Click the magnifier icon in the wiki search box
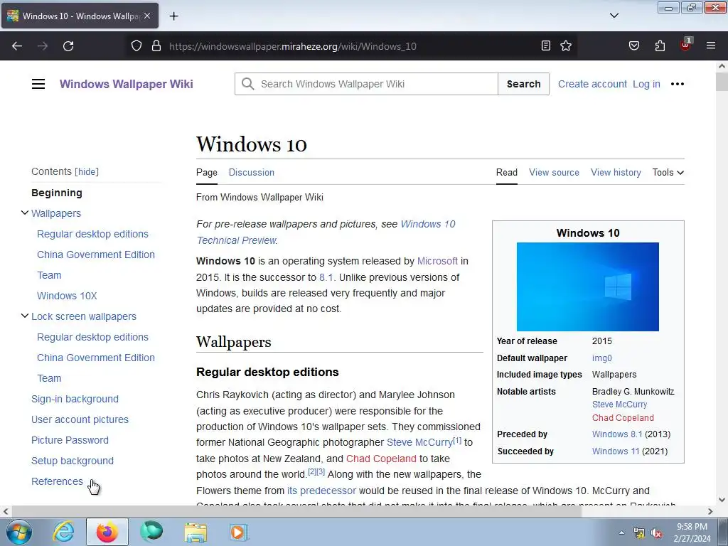Image resolution: width=728 pixels, height=546 pixels. [x=248, y=84]
